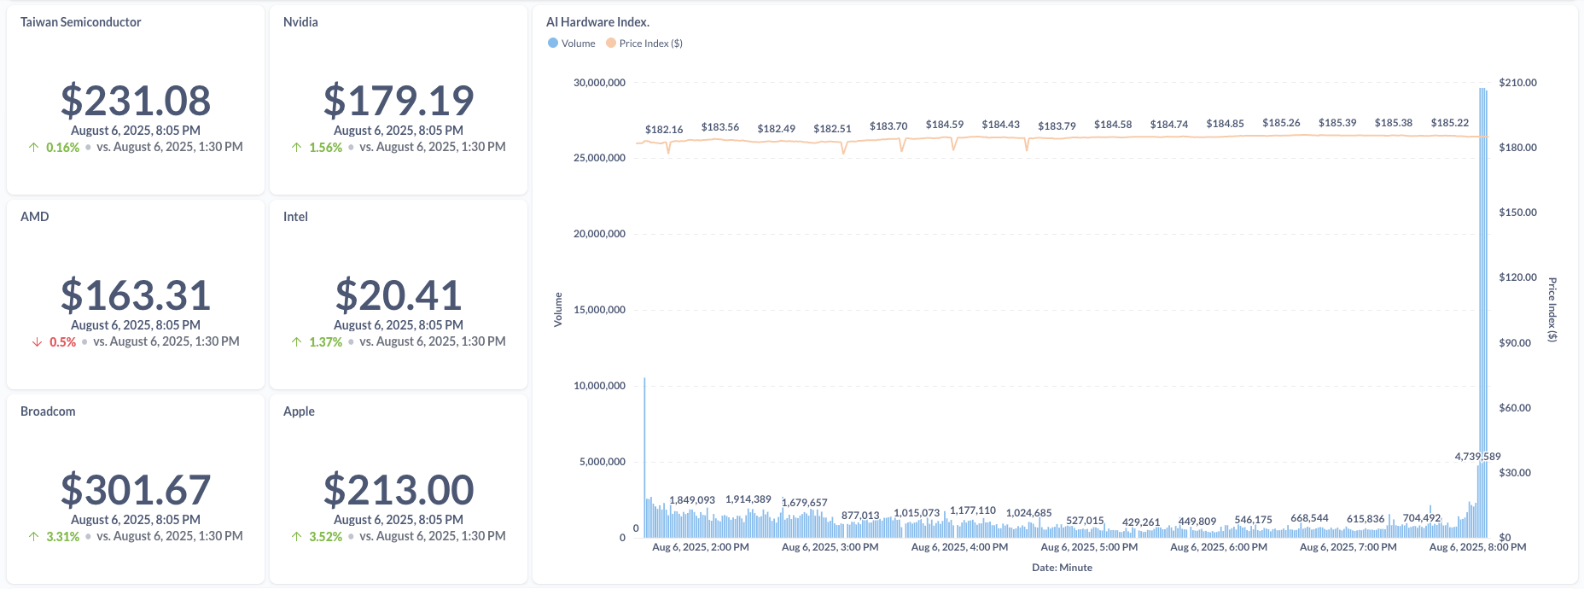
Task: Click the comparison date text in Apple card
Action: tap(433, 536)
